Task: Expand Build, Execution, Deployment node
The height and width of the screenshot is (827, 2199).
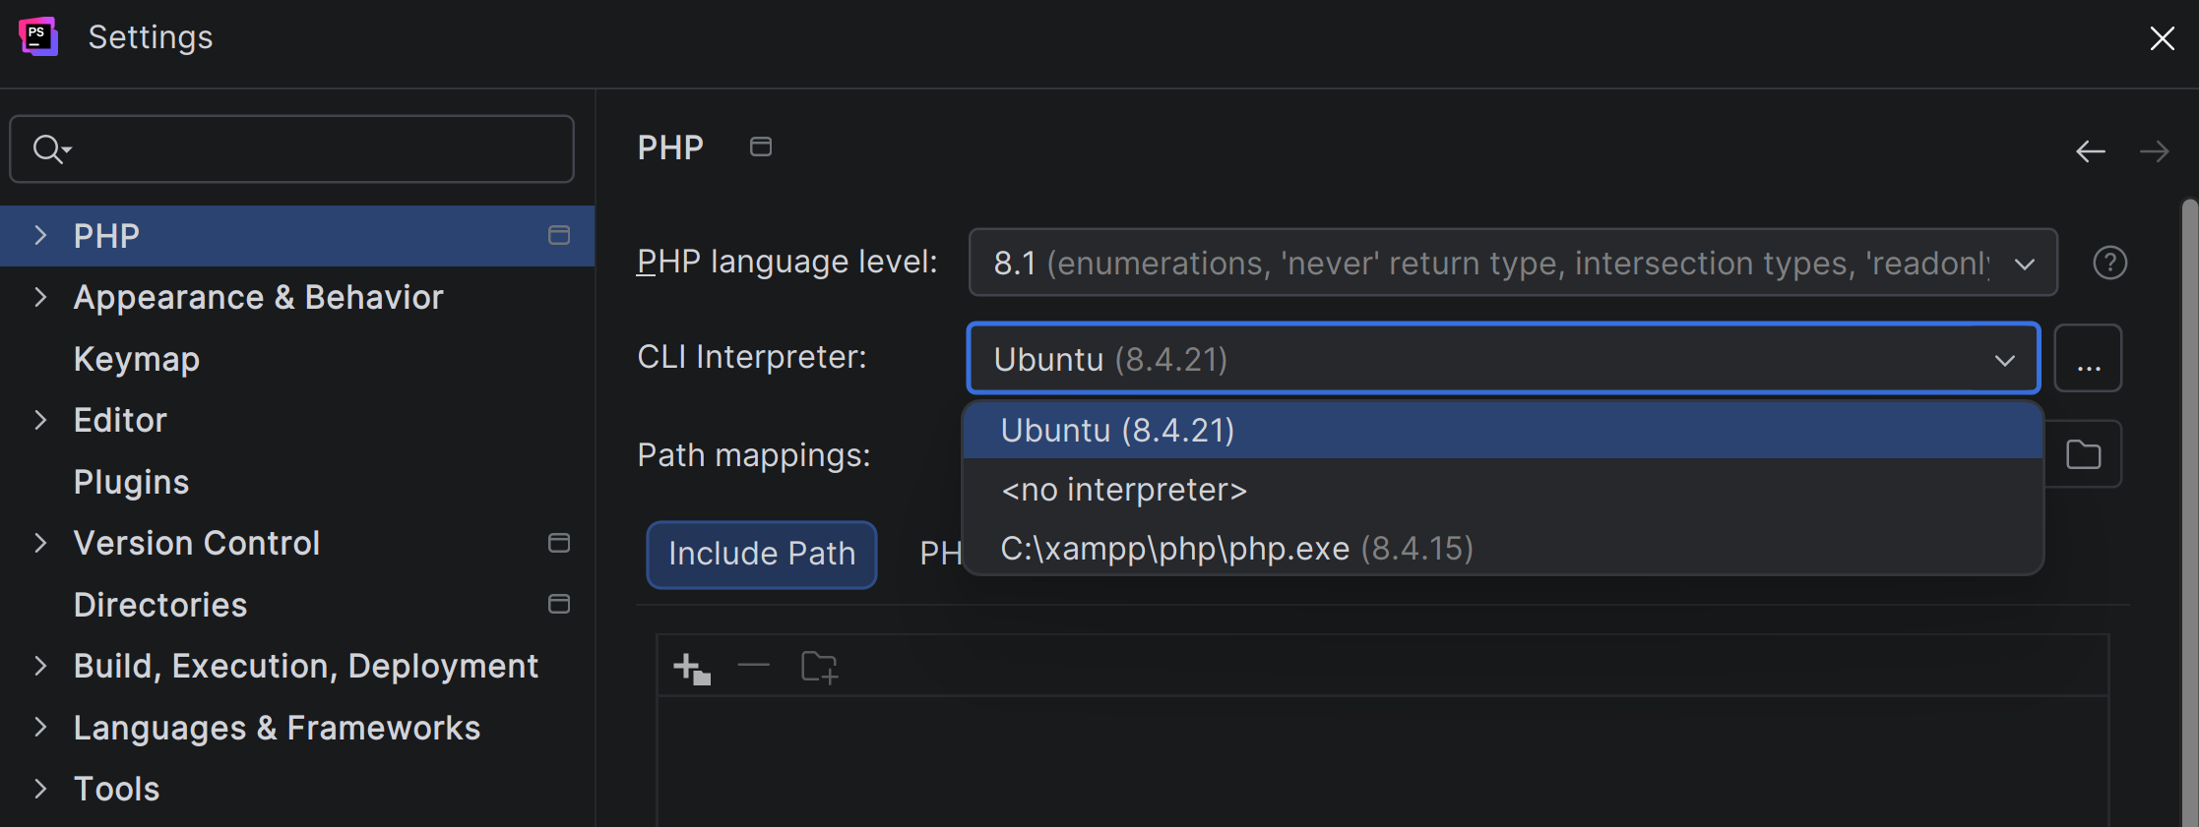Action: click(40, 666)
